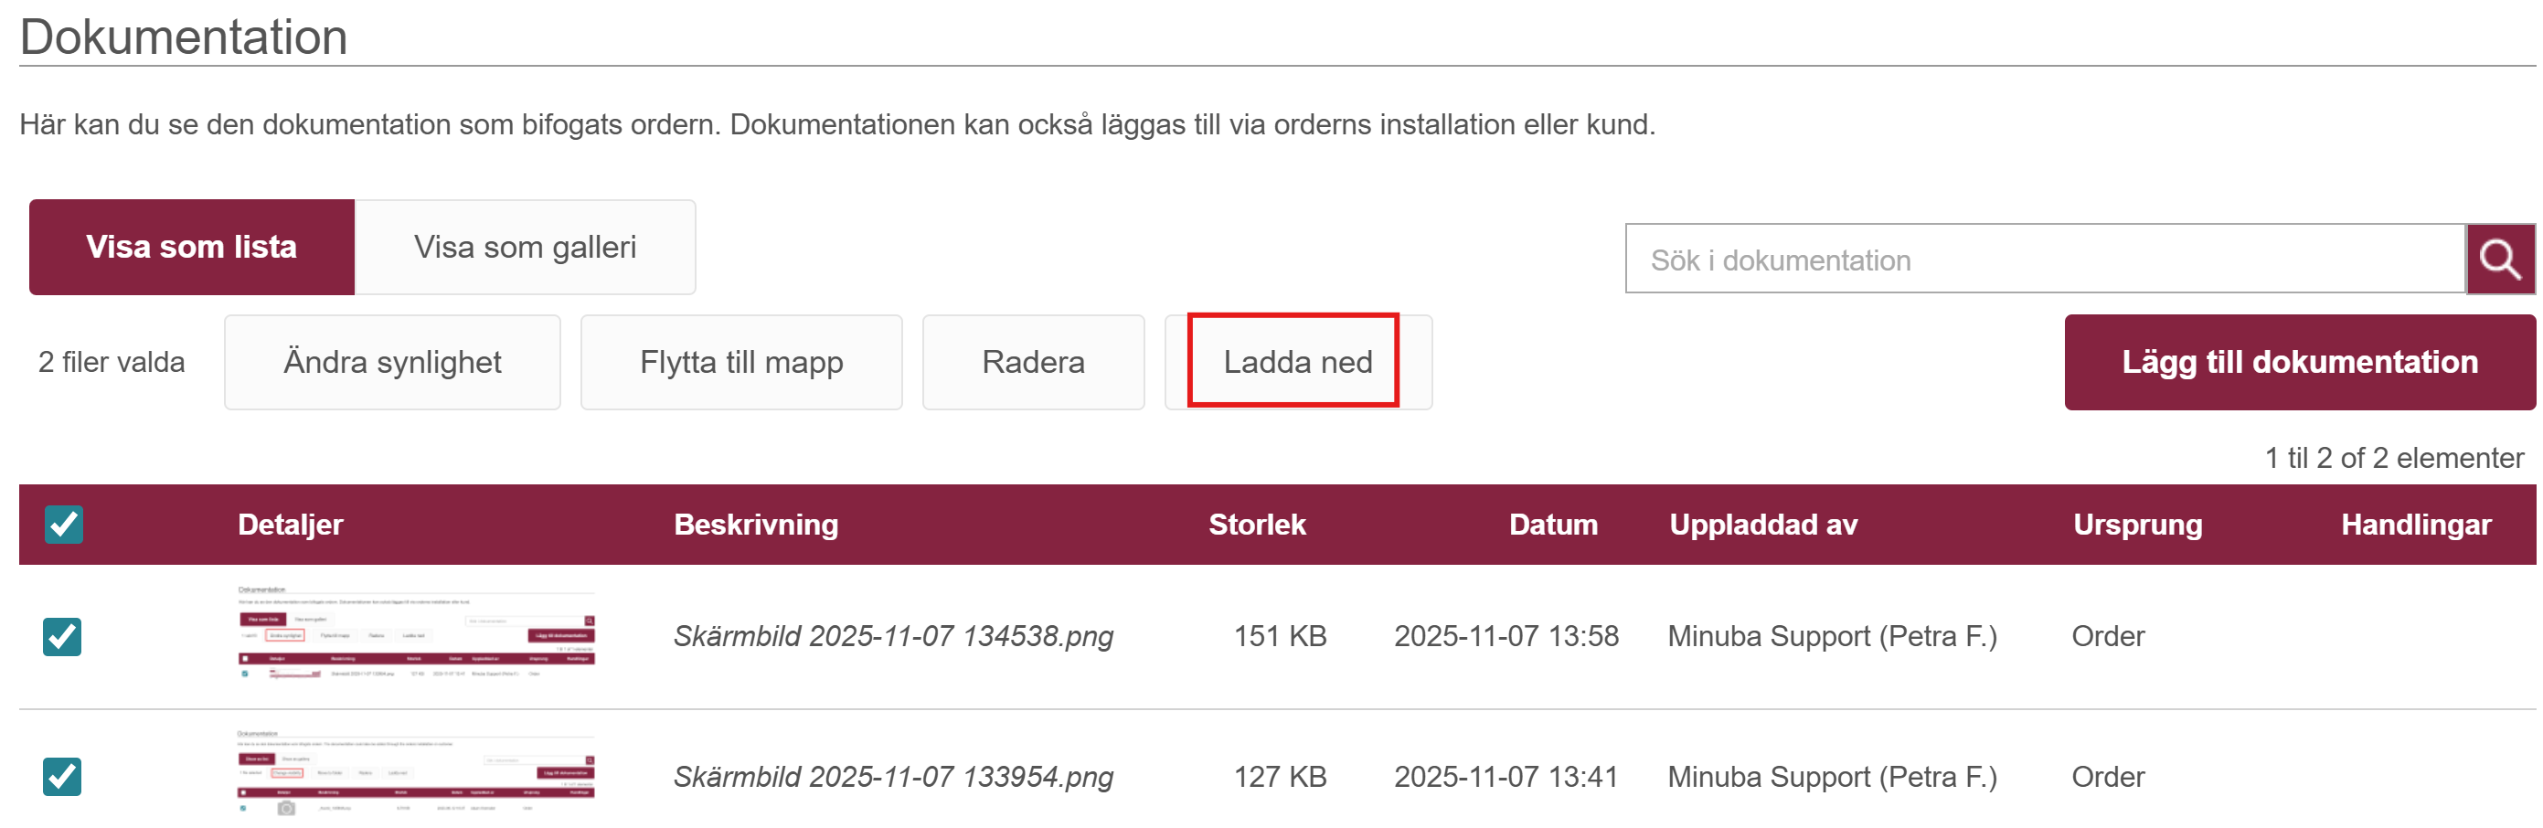2543x828 pixels.
Task: Sort by the Detaljer column header
Action: coord(291,524)
